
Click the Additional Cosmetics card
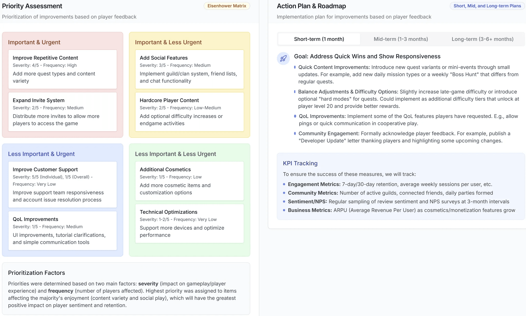(x=189, y=181)
